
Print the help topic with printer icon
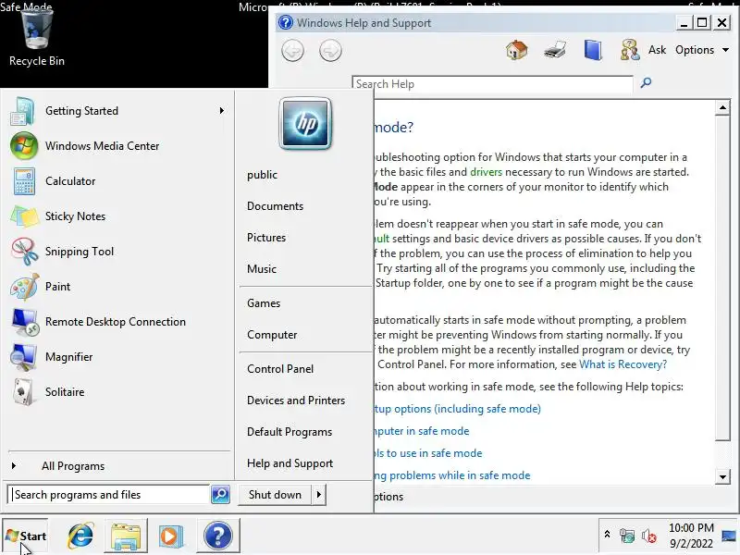[554, 50]
